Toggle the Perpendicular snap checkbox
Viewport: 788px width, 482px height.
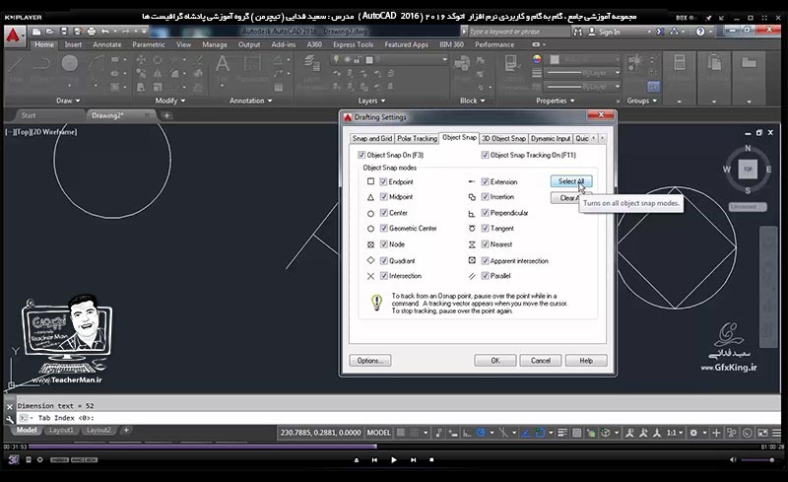[485, 213]
